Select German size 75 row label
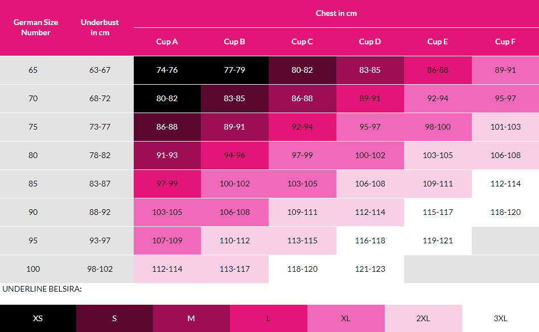This screenshot has height=332, width=539. click(x=33, y=127)
